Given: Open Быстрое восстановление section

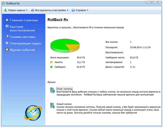Looking at the screenshot, I should 22,28.
